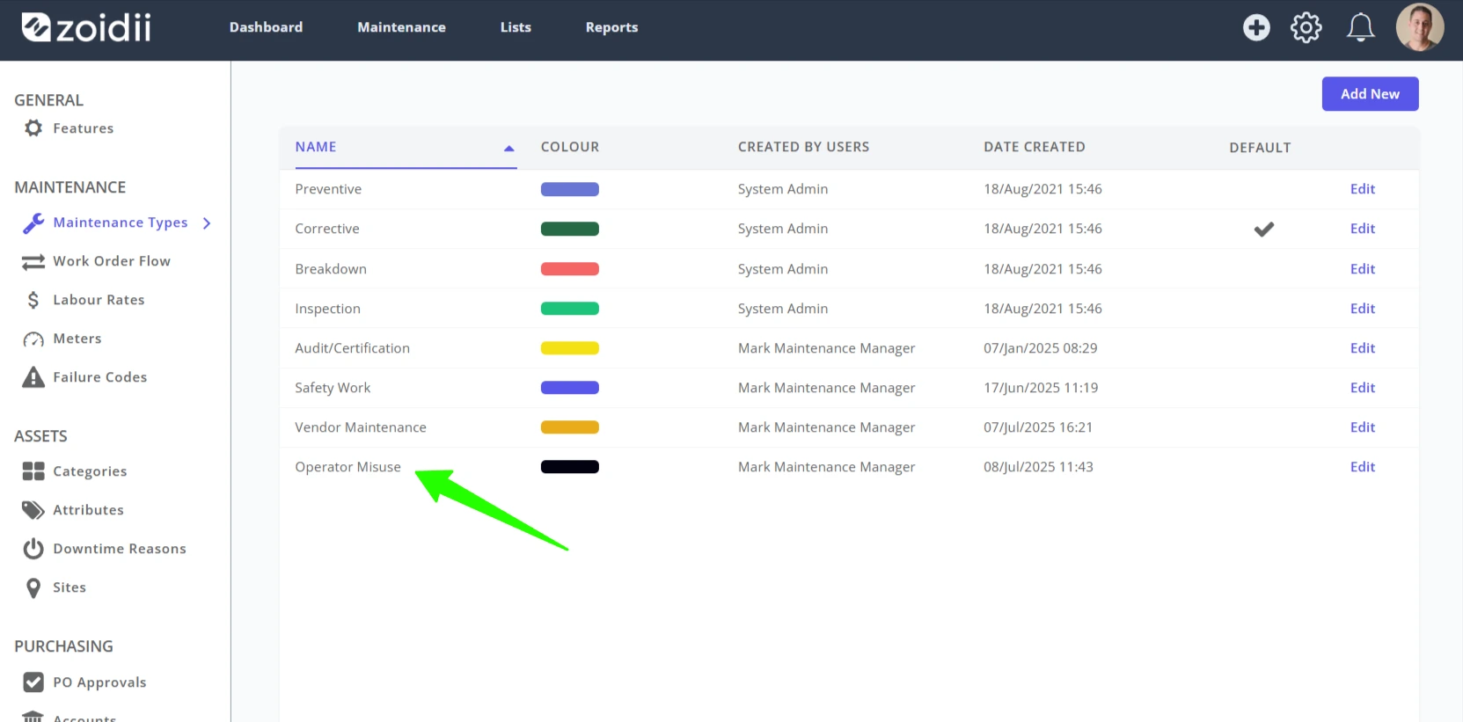Image resolution: width=1463 pixels, height=722 pixels.
Task: Sort by the Default column header
Action: 1260,148
